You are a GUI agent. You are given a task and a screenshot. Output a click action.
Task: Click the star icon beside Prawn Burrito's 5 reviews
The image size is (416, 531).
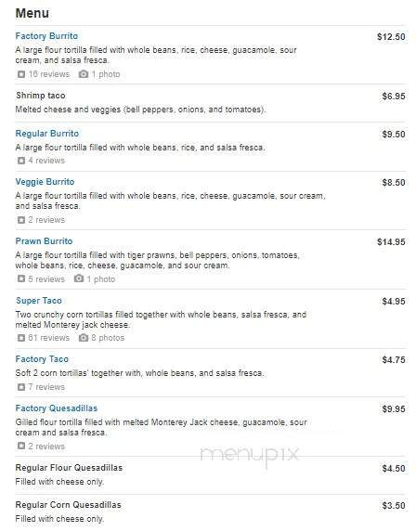click(21, 278)
